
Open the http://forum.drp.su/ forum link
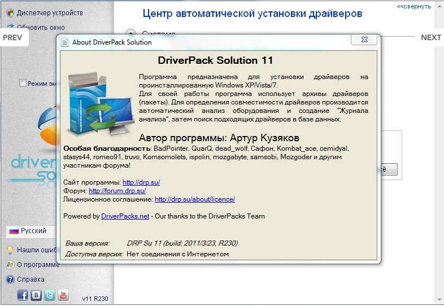point(117,191)
